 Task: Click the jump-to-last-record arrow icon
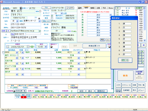coord(144,45)
